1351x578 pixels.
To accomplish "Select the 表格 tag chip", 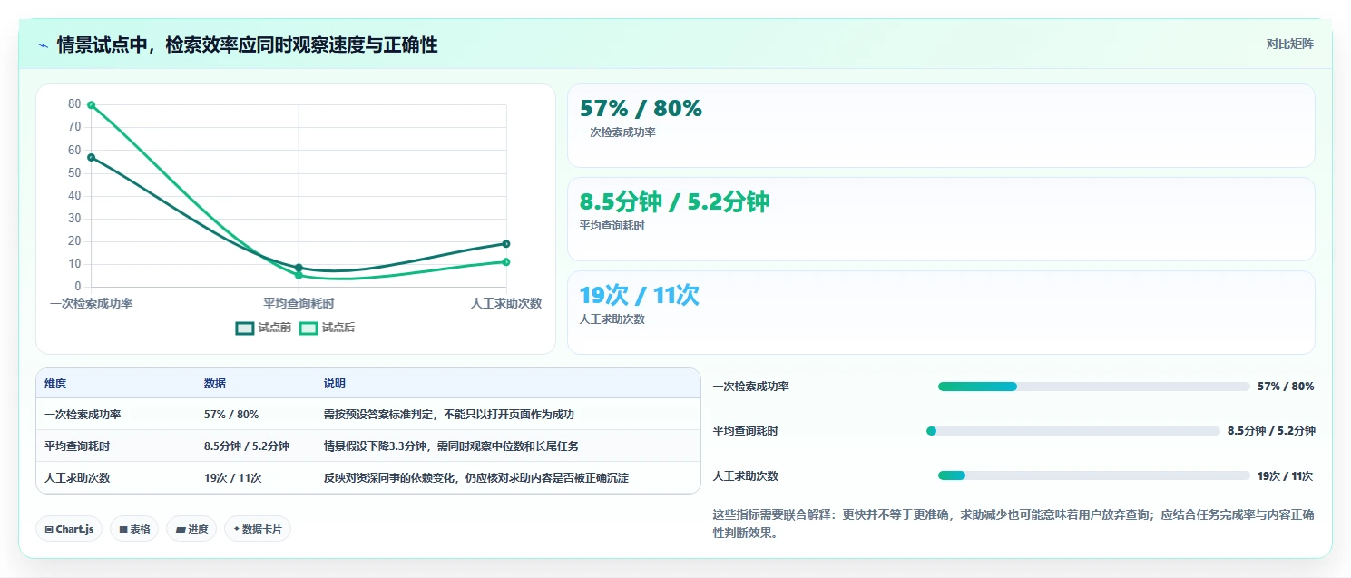I will [134, 529].
